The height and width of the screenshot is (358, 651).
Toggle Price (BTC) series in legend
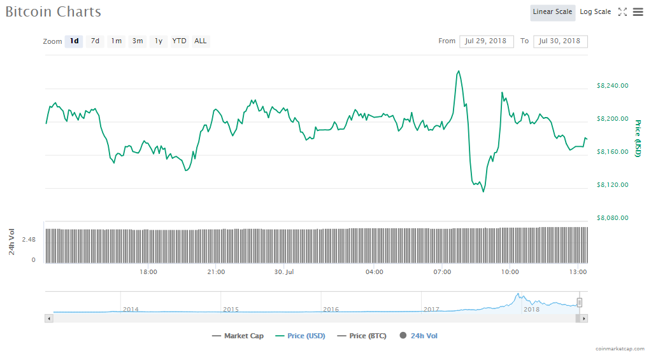[x=362, y=336]
